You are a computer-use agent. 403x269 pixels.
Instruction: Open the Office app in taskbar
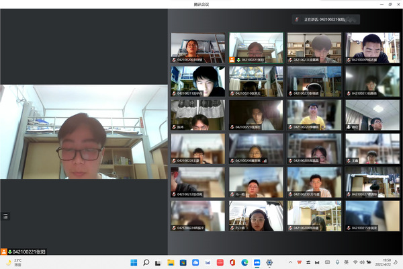point(232,262)
